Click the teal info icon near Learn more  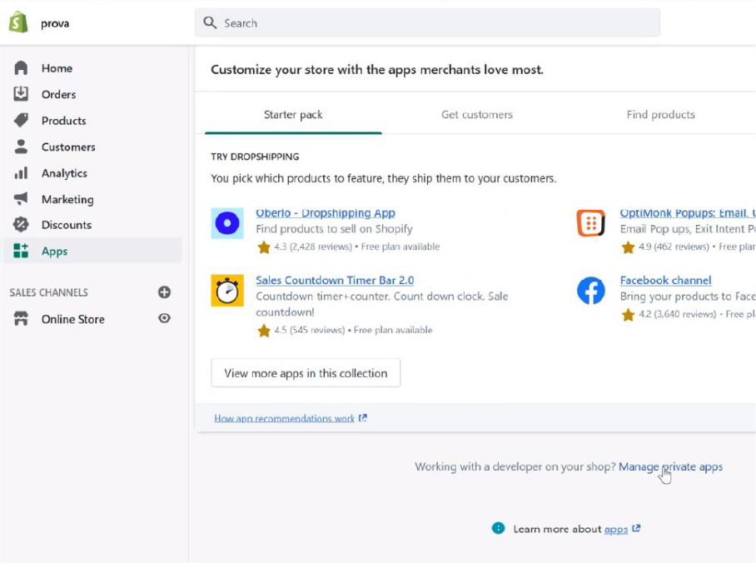(x=498, y=528)
